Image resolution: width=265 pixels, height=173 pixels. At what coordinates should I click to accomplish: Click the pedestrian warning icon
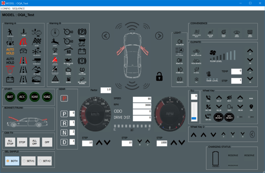pyautogui.click(x=10, y=33)
